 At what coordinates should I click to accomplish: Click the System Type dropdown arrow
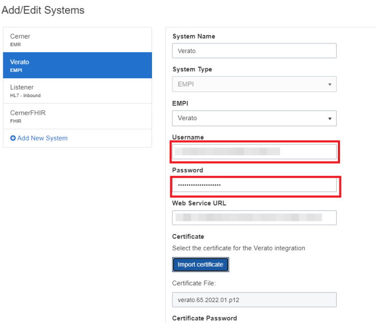click(x=329, y=85)
